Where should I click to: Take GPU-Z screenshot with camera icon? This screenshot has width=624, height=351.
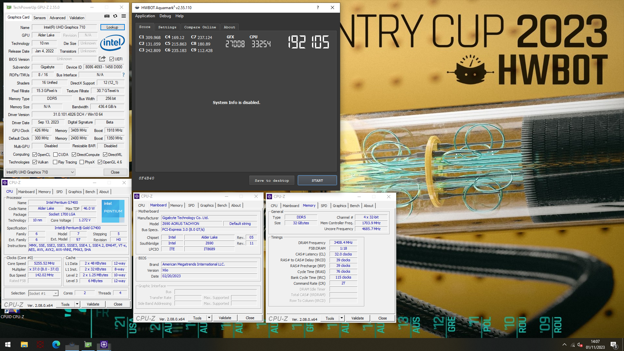107,16
